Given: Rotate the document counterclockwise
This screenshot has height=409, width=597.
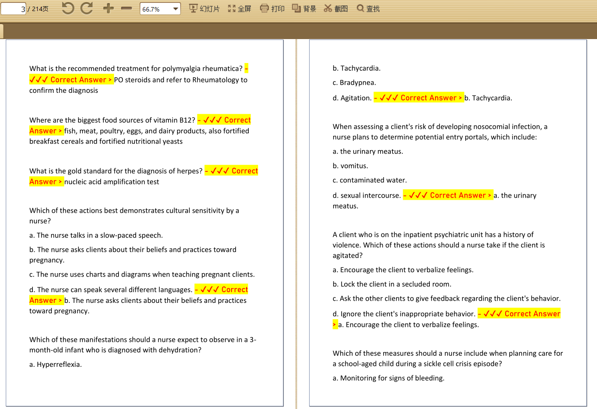Looking at the screenshot, I should click(x=68, y=8).
